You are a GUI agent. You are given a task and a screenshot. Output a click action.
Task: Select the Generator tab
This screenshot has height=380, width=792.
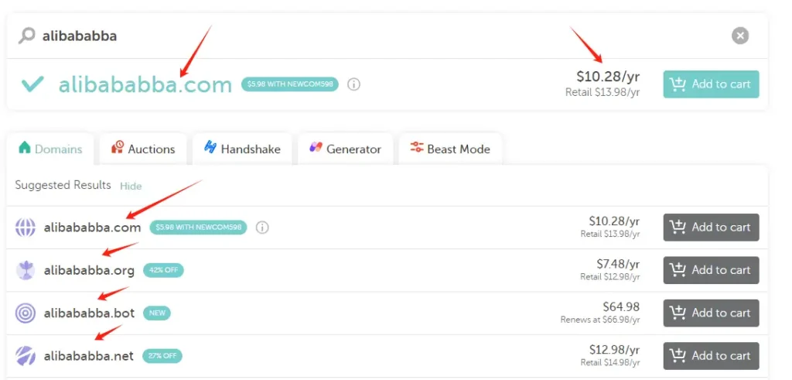click(x=345, y=149)
